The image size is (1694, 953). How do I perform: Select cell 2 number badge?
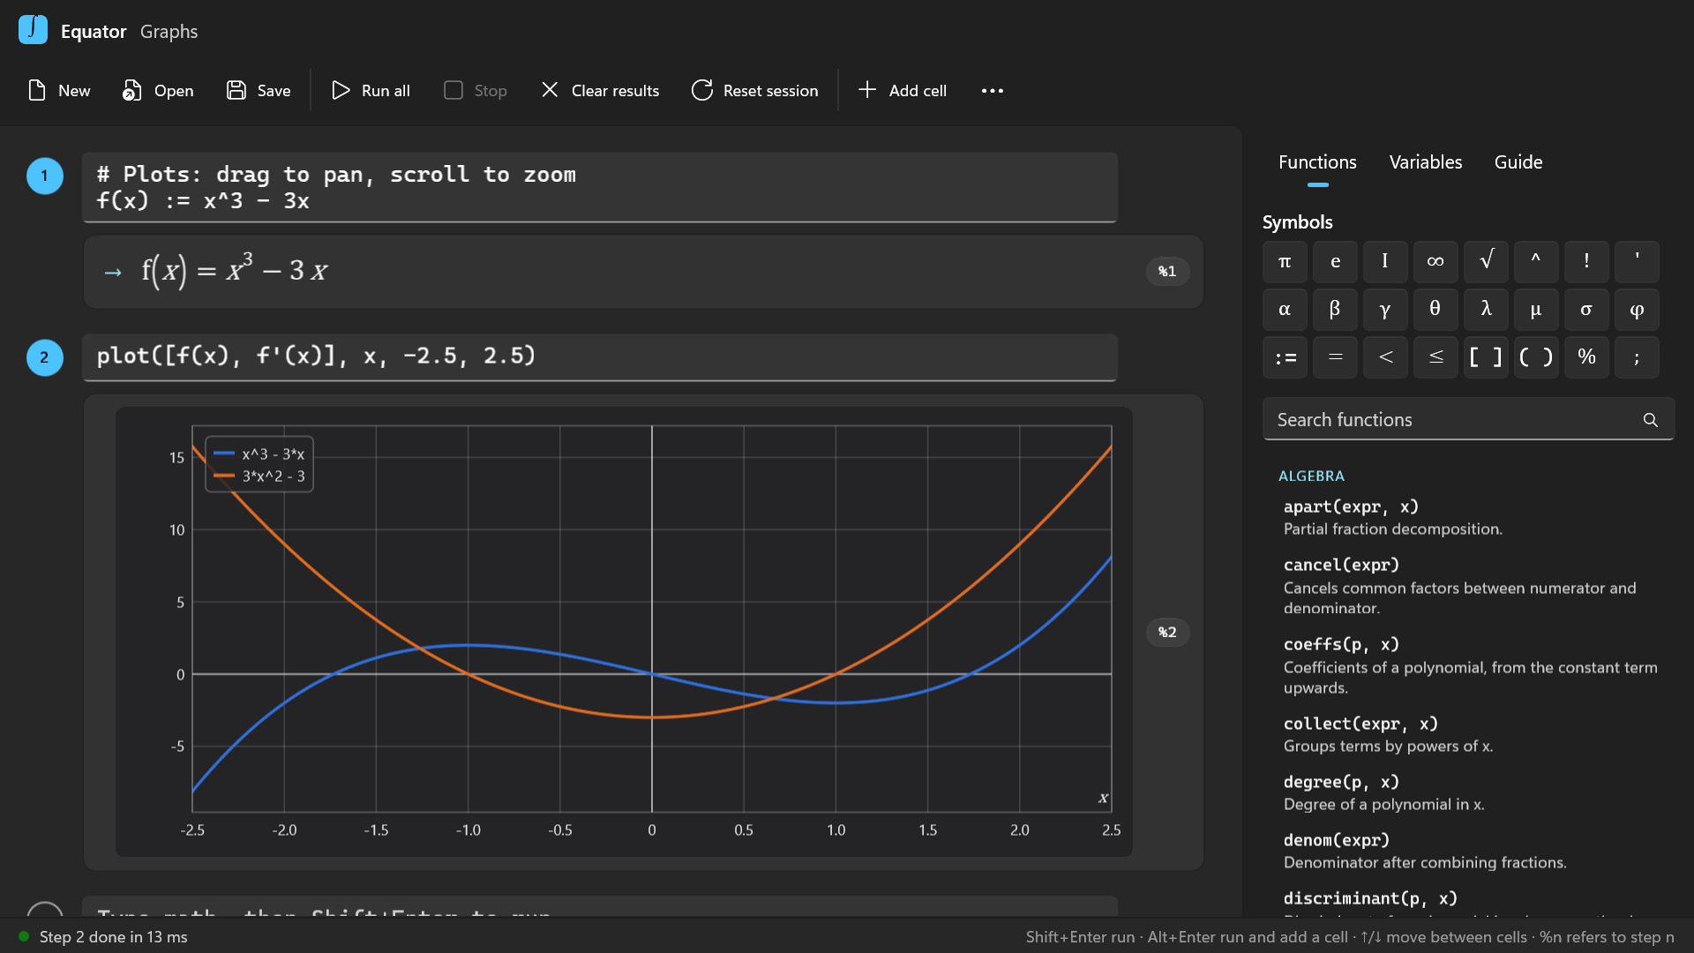coord(45,357)
